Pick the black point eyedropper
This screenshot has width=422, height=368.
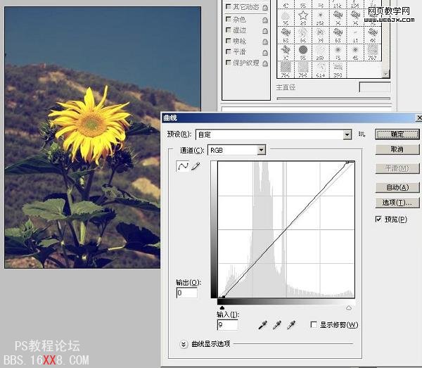[263, 325]
